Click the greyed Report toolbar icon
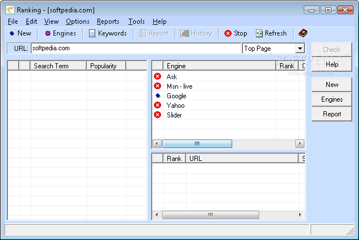Screen dimensions: 359x240 pyautogui.click(x=143, y=33)
